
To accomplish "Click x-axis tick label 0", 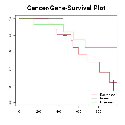I will [x=19, y=111].
